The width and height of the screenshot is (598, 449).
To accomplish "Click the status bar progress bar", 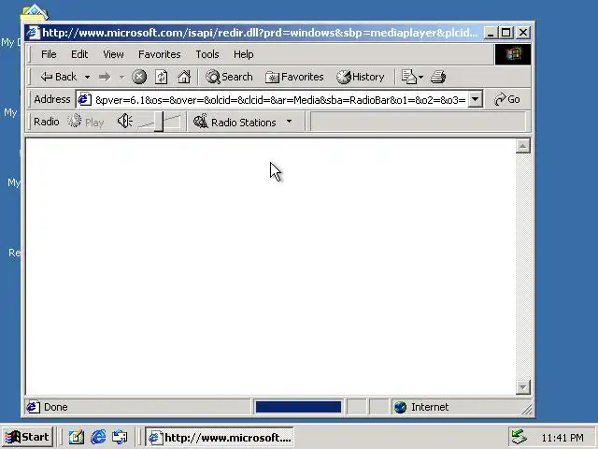I will pos(298,407).
